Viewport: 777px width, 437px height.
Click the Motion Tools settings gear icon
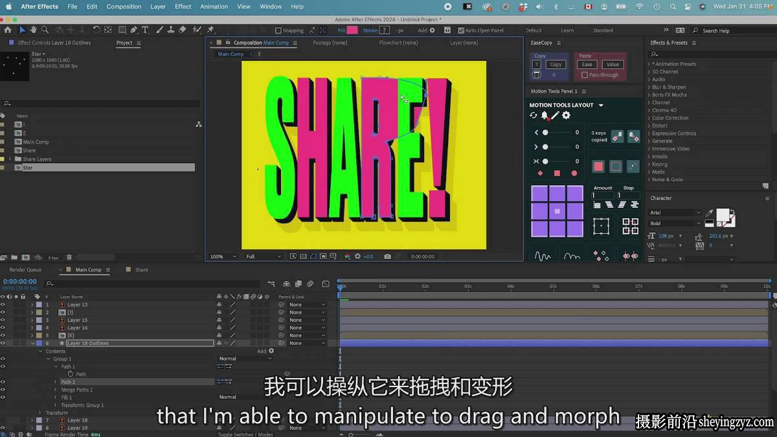pos(566,115)
